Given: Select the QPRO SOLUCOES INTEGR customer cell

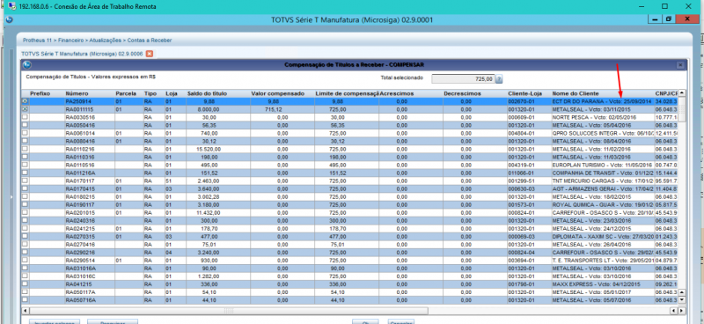Looking at the screenshot, I should [x=603, y=133].
